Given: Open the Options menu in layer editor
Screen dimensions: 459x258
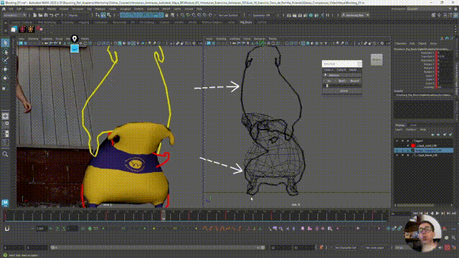Looking at the screenshot, I should pyautogui.click(x=411, y=130).
